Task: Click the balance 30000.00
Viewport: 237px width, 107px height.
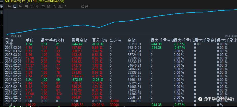Action: coord(134,101)
